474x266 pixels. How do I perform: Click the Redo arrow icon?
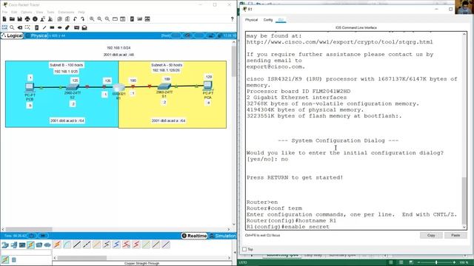82,19
